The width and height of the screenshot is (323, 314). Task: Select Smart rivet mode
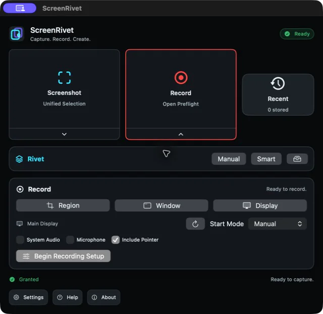point(266,159)
